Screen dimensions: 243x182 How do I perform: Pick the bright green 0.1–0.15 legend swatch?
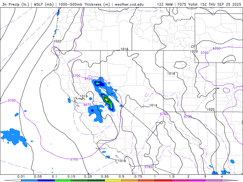(63, 180)
